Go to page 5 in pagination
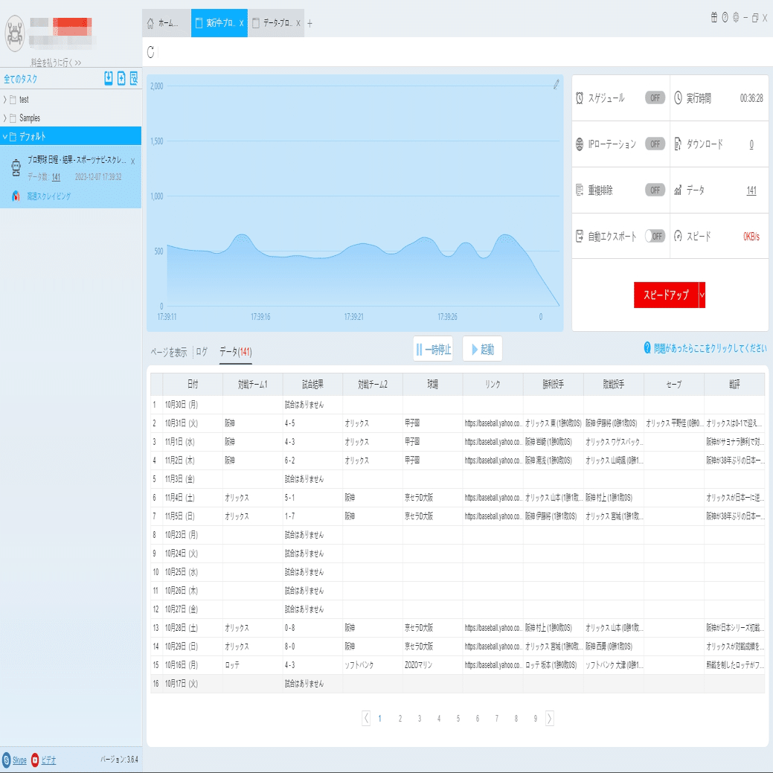 coord(458,718)
